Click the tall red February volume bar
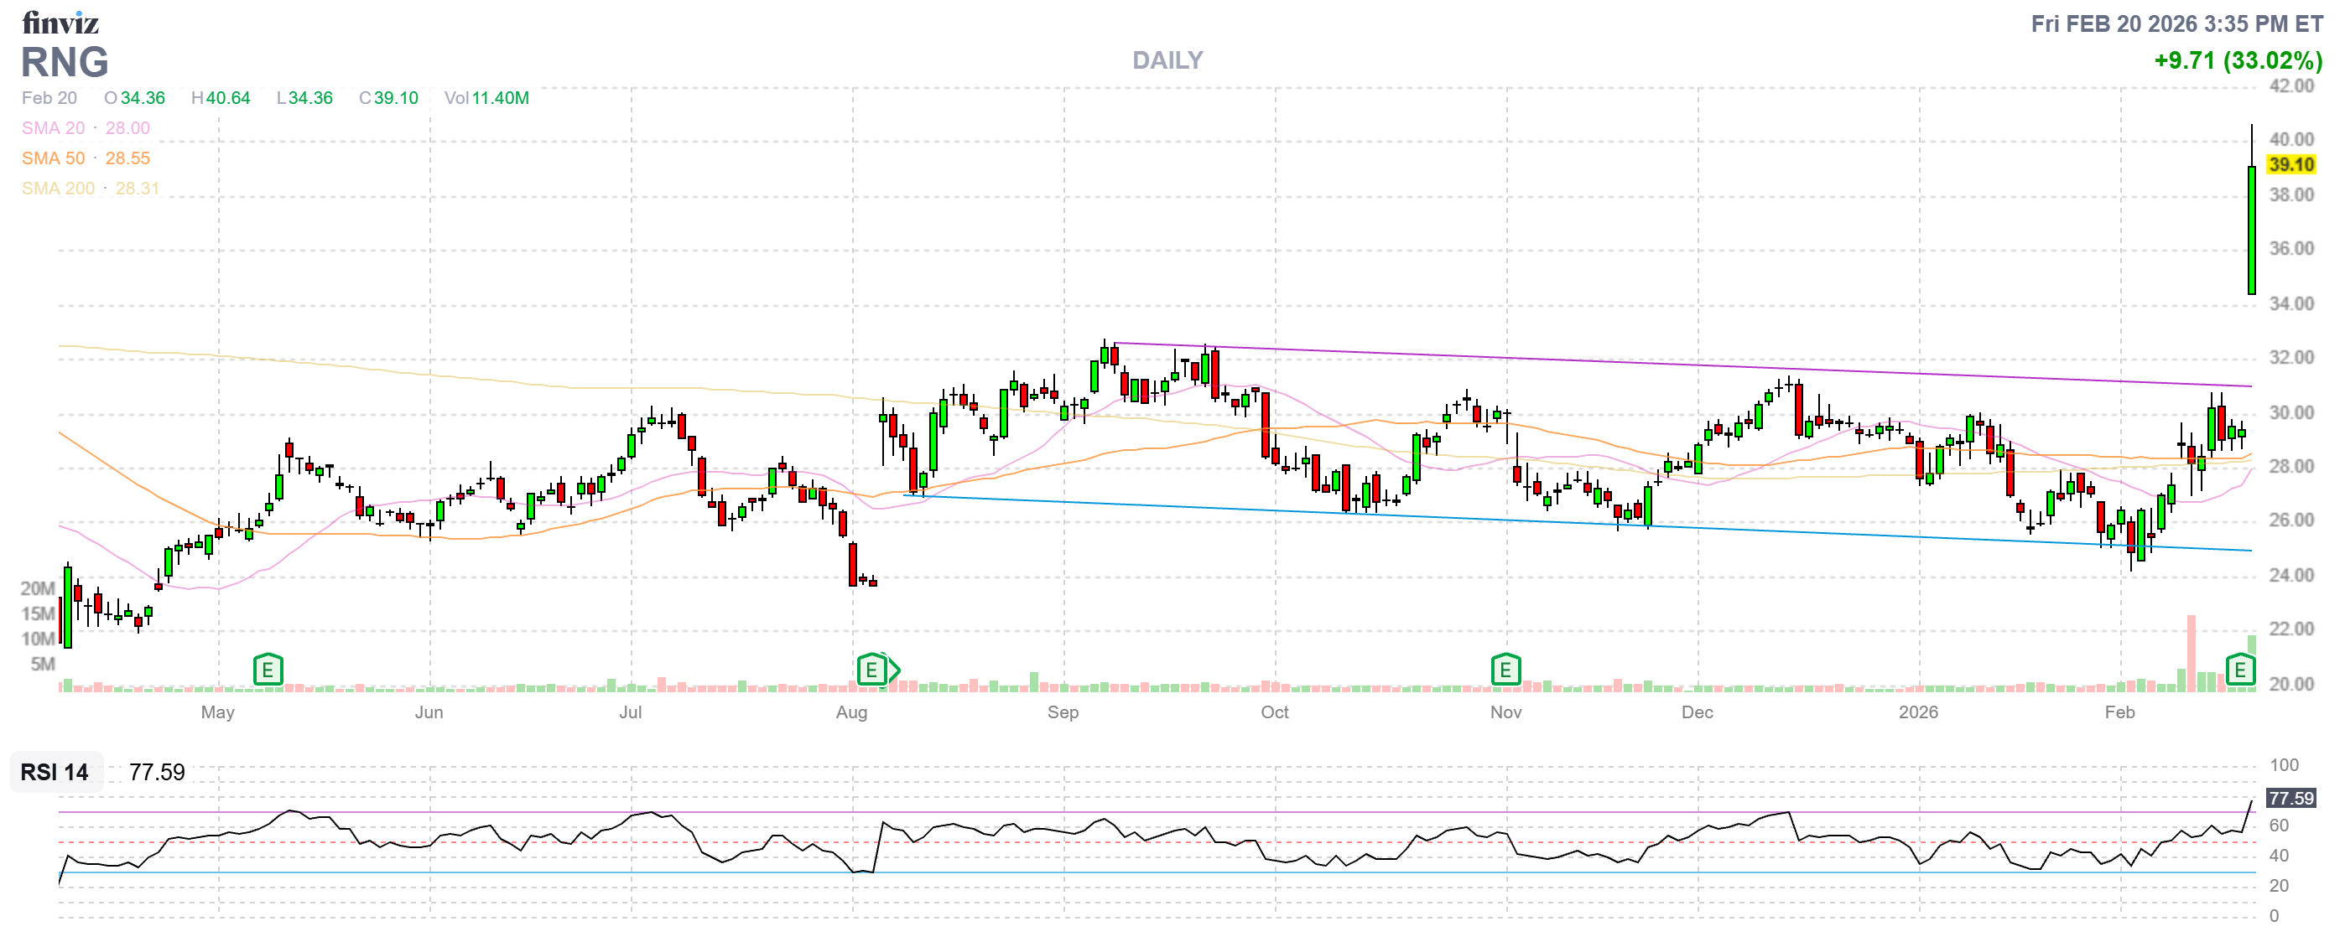This screenshot has width=2345, height=942. (2192, 653)
